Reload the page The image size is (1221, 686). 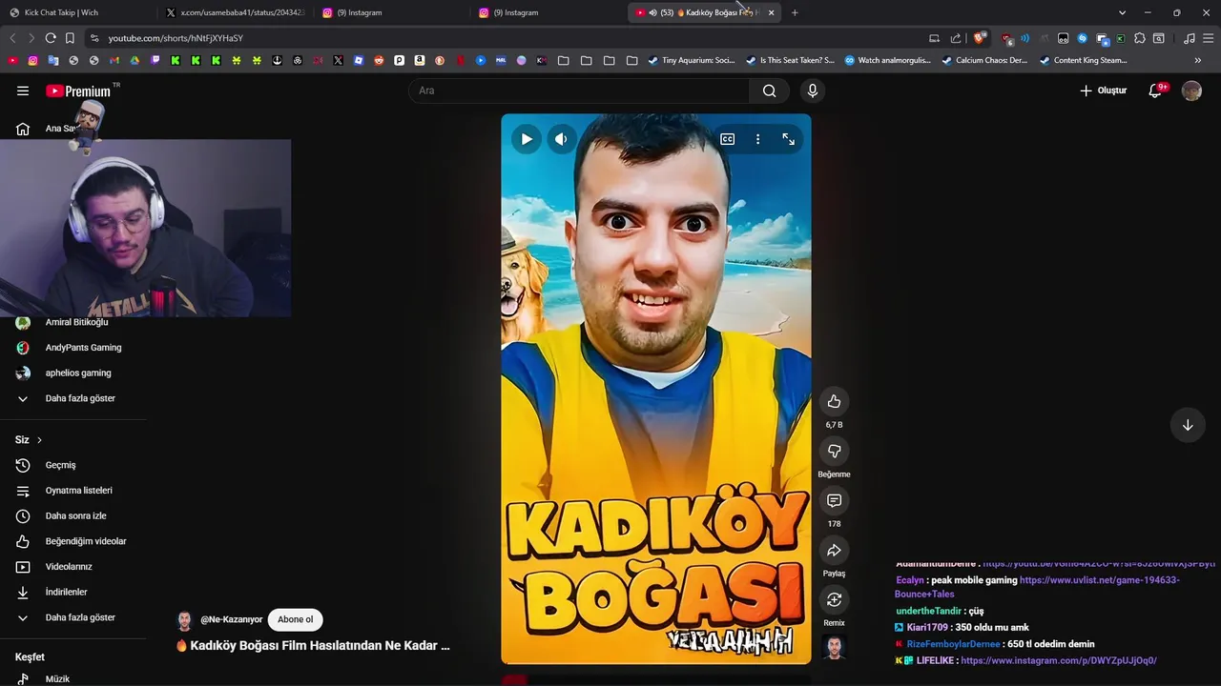click(x=51, y=38)
